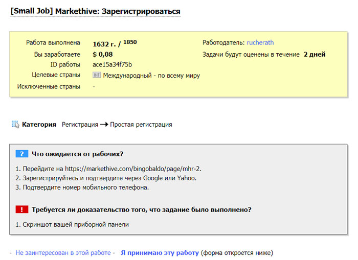Image resolution: width=358 pixels, height=260 pixels.
Task: Click heading 'Что ожидается от рабочих?'
Action: tap(77, 154)
